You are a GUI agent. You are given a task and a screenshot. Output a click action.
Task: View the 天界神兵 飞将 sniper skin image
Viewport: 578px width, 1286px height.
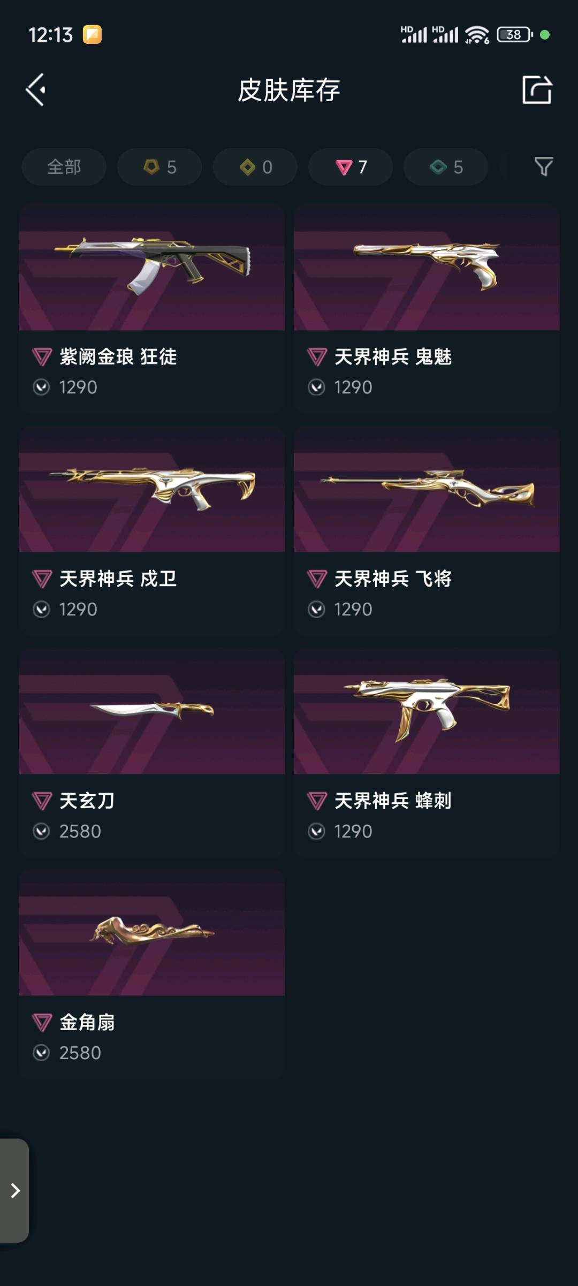[x=427, y=489]
